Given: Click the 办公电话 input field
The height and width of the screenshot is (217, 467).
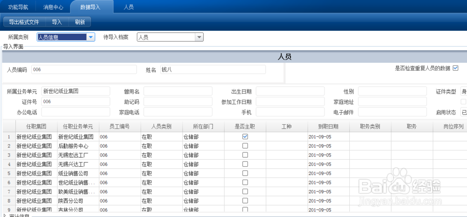Looking at the screenshot, I should [x=76, y=112].
